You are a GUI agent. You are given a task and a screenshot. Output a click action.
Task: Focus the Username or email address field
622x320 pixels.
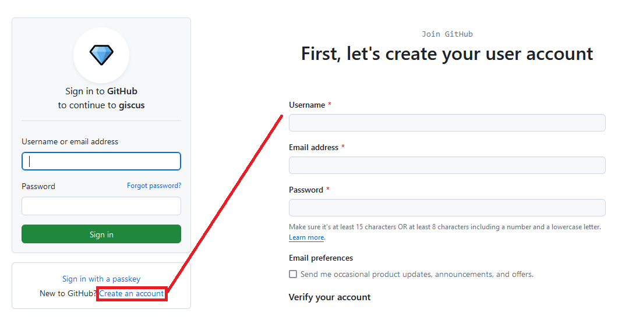coord(101,161)
